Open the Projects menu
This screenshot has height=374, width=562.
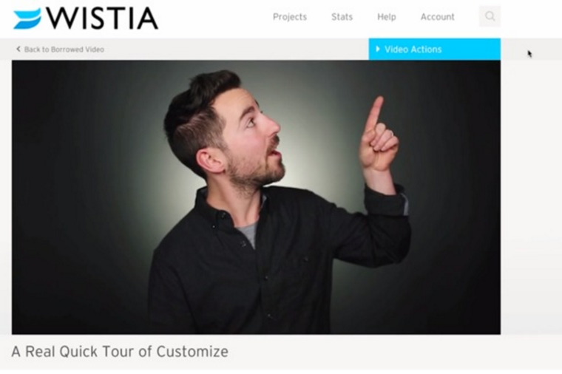coord(290,17)
